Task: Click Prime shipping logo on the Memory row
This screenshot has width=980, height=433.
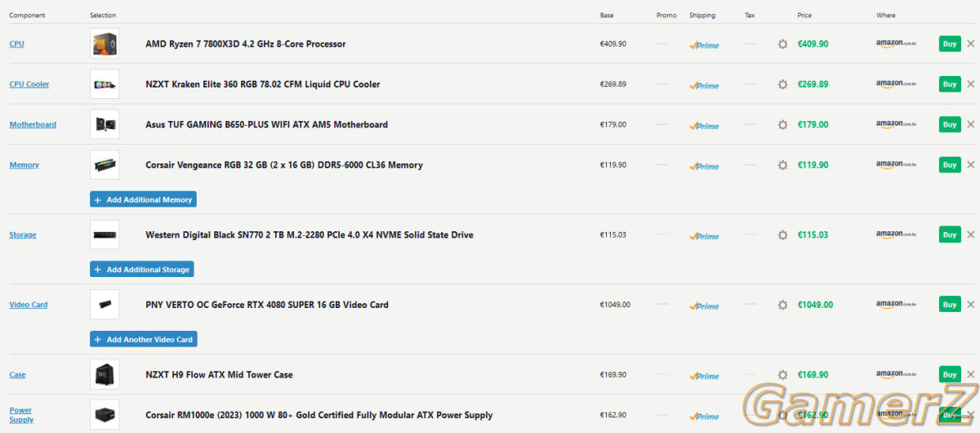Action: 704,166
